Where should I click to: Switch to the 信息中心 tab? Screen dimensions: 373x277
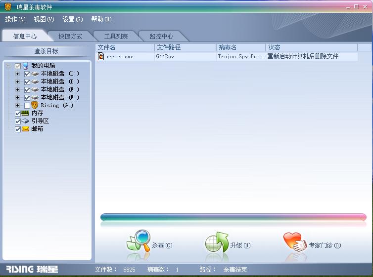pos(25,36)
